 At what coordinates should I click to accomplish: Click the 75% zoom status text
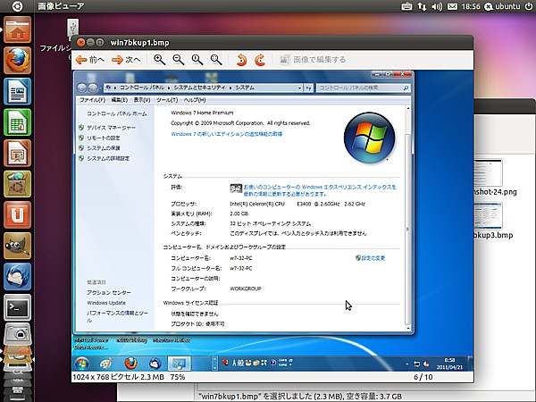pos(177,377)
